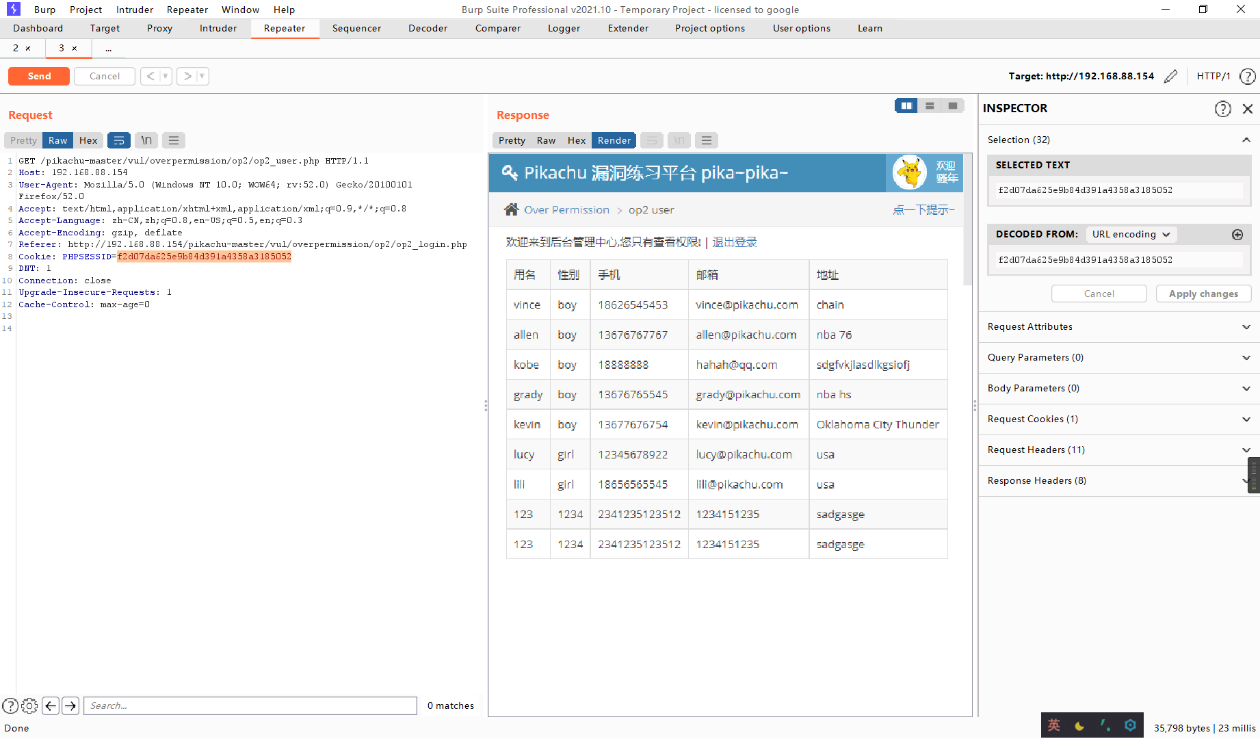This screenshot has width=1260, height=739.
Task: Edit the target with the pencil icon
Action: point(1171,76)
